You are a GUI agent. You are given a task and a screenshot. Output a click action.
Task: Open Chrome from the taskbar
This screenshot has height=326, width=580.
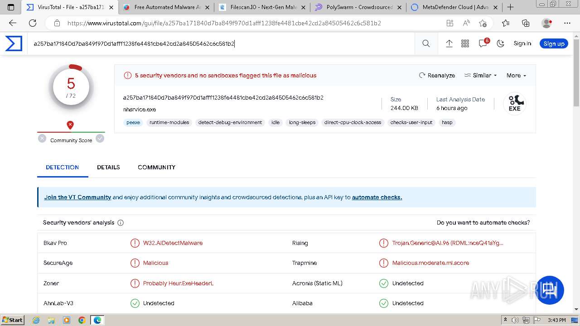point(82,320)
